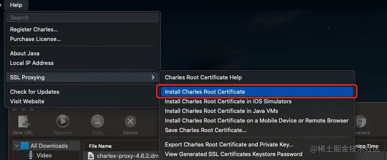Click the Help menu Search field

(82, 17)
